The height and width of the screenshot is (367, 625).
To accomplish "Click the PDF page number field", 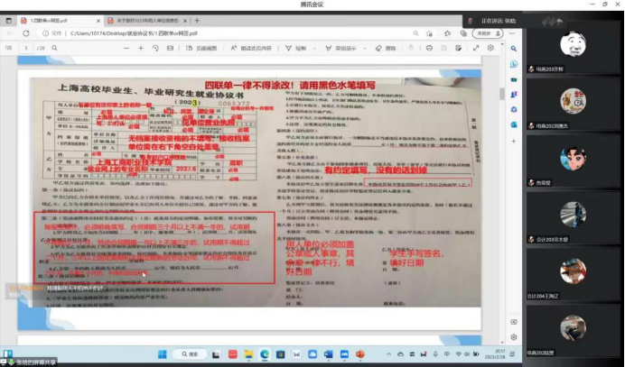I will pyautogui.click(x=26, y=48).
